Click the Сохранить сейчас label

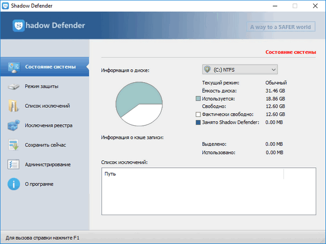(x=45, y=145)
